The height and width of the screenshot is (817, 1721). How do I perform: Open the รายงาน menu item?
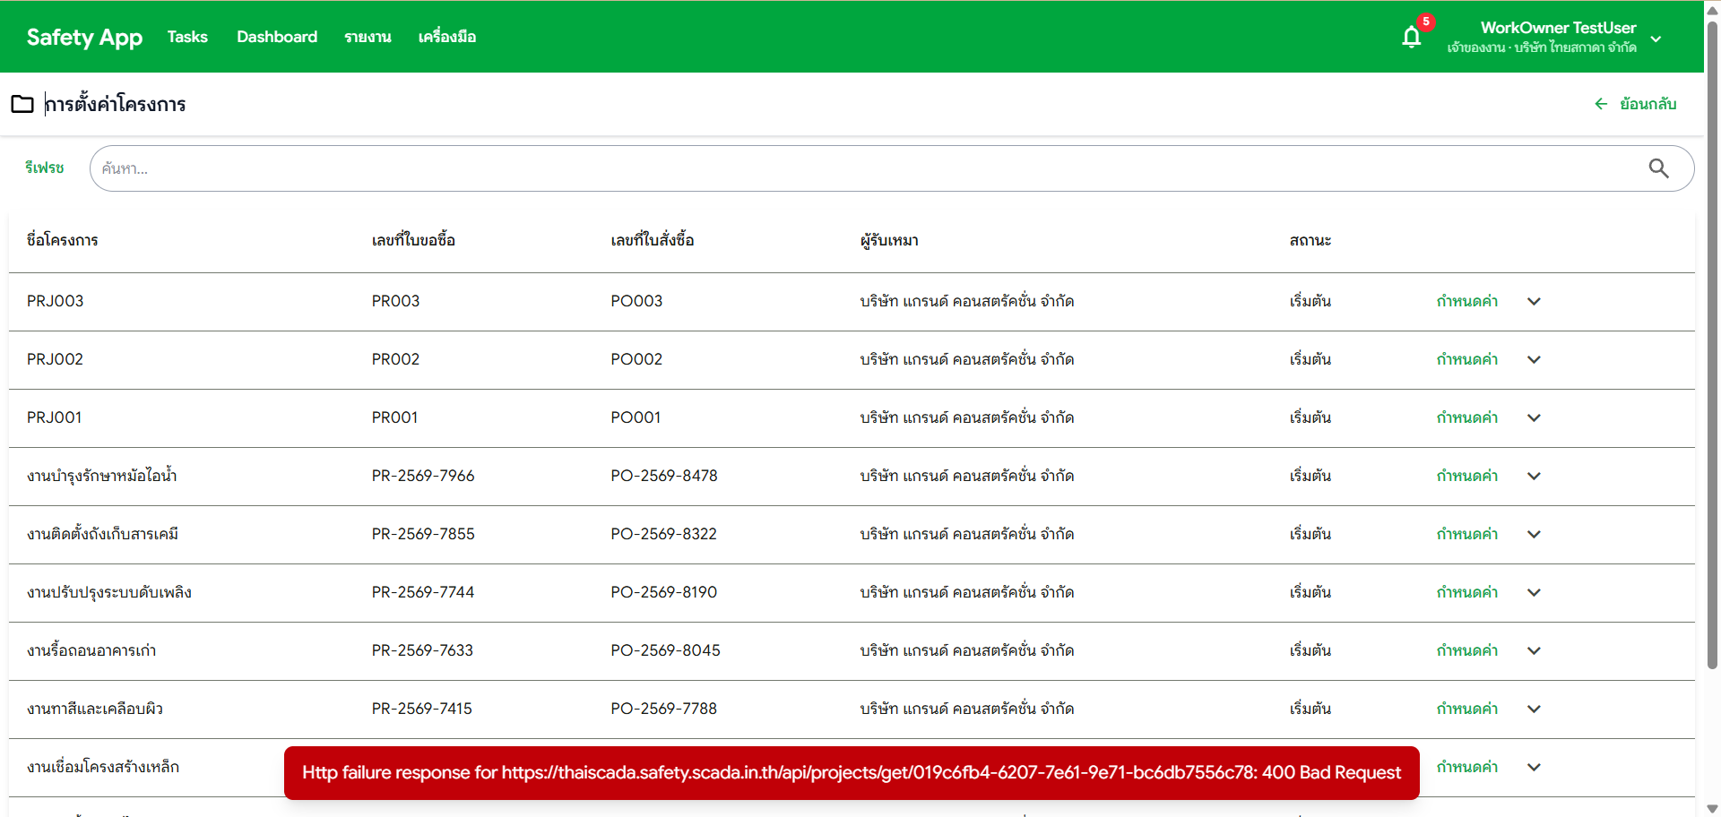pos(368,37)
